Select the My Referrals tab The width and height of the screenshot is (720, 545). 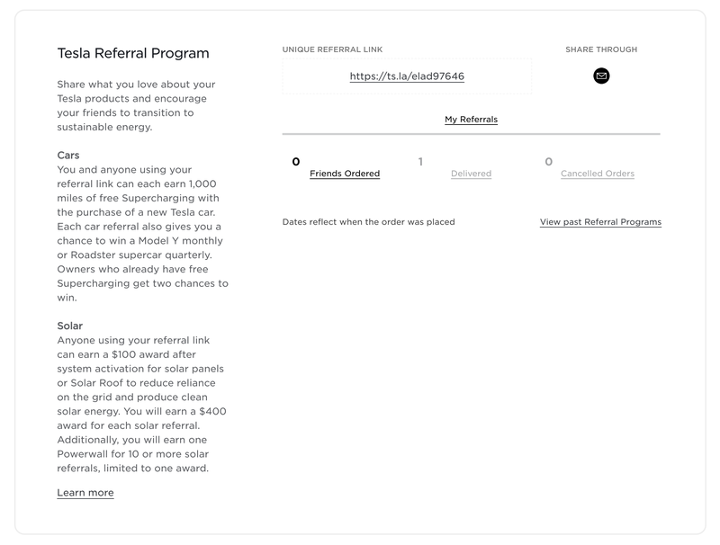point(471,120)
